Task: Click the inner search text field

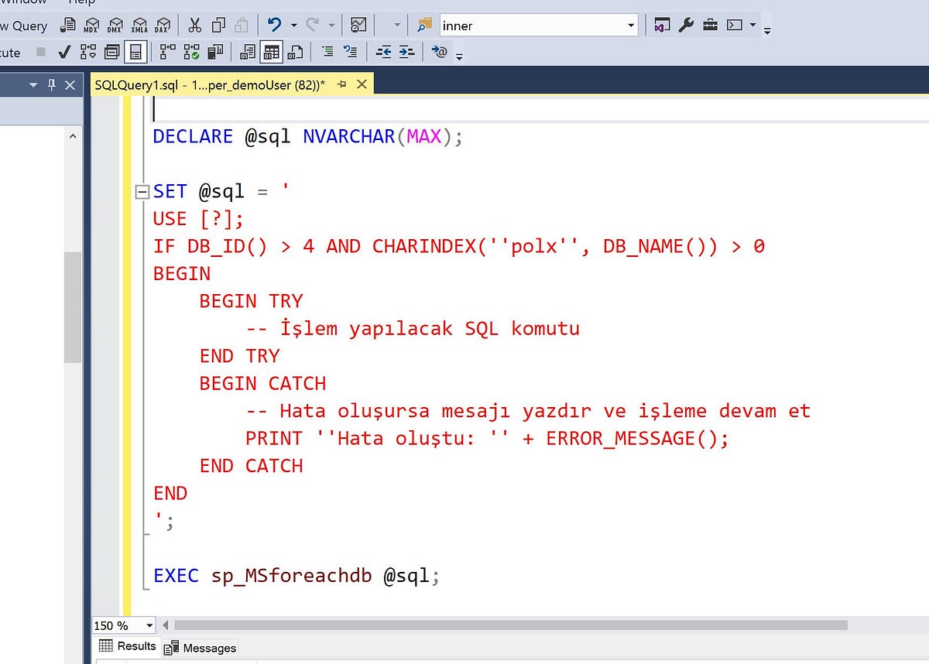Action: point(532,26)
